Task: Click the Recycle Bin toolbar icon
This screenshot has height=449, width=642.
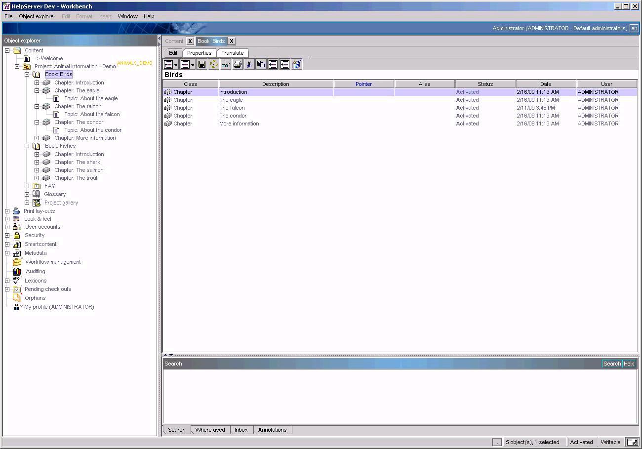Action: point(297,64)
